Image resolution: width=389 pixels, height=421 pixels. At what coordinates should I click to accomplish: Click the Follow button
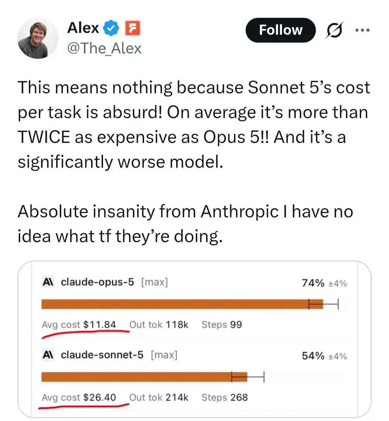pos(280,30)
